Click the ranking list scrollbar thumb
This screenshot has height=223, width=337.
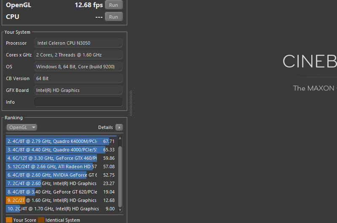point(120,177)
